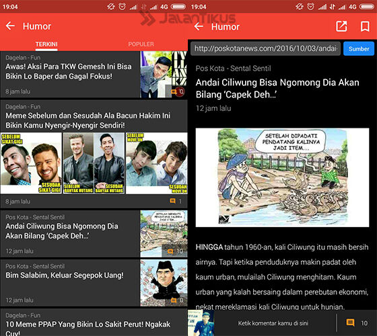Go back from the left Humor list screen
The width and height of the screenshot is (377, 336).
[x=10, y=26]
